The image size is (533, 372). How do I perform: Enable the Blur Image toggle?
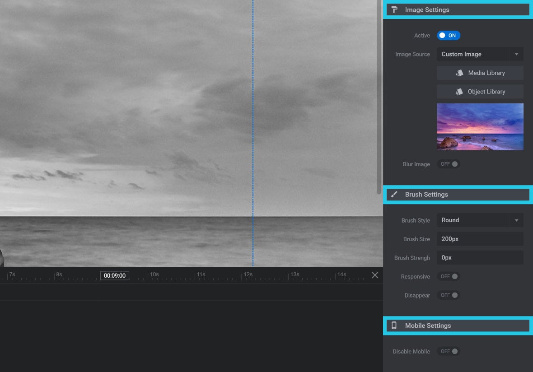click(449, 164)
